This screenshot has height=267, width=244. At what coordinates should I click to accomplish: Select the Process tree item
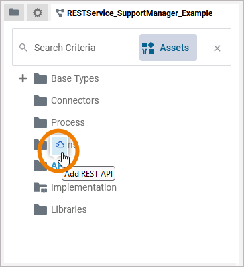click(x=68, y=122)
